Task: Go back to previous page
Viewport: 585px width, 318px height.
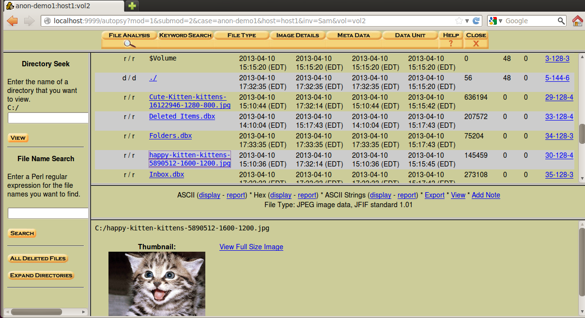Action: coord(13,21)
